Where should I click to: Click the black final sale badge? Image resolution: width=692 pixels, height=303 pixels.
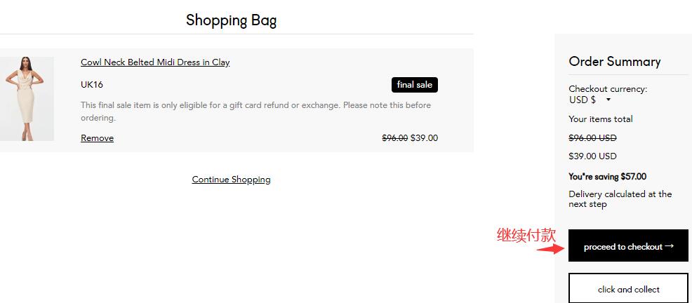(x=414, y=85)
